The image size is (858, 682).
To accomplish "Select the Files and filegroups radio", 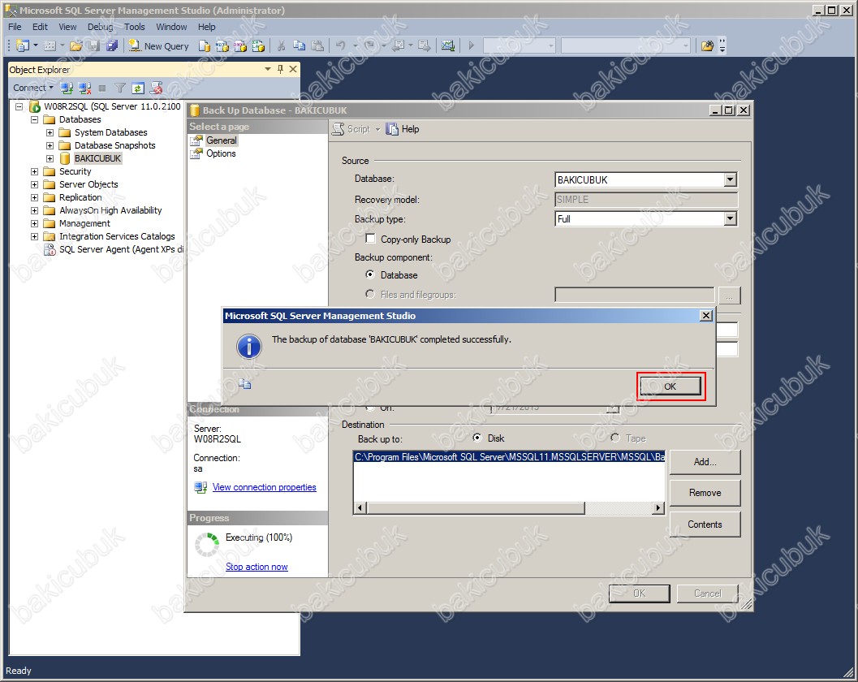I will (x=370, y=294).
